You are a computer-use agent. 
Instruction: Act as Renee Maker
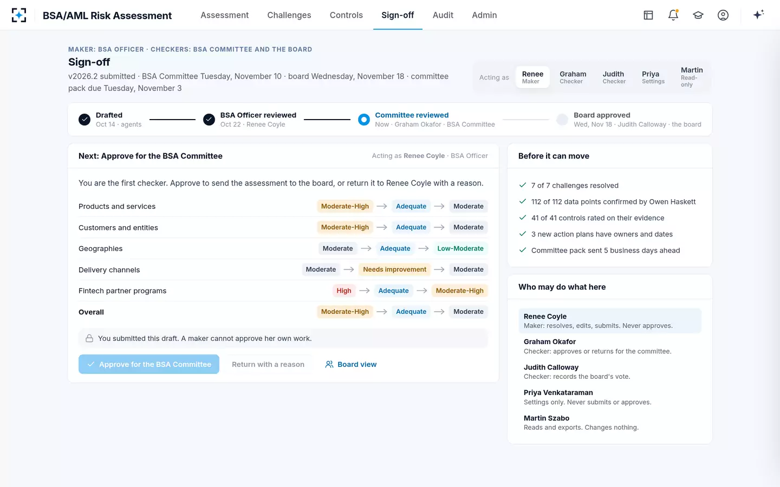click(532, 77)
